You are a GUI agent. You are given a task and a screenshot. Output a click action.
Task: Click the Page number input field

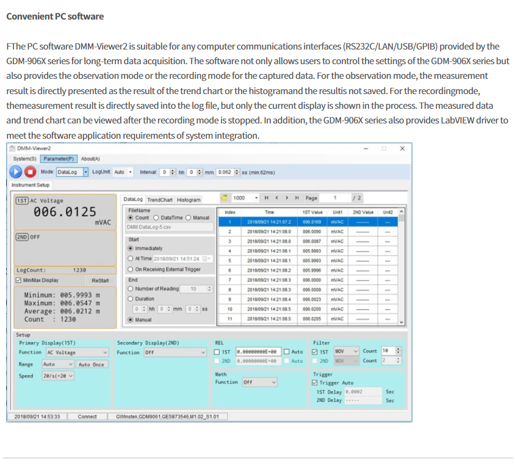(x=335, y=198)
